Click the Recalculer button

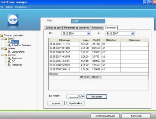click(97, 97)
